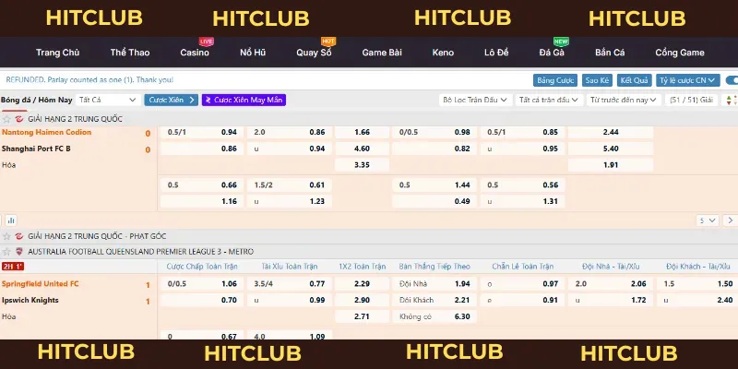Click Shanghai Port FC B team name
This screenshot has height=369, width=738.
[36, 149]
